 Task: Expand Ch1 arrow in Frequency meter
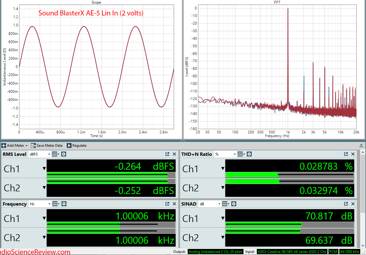[44, 218]
